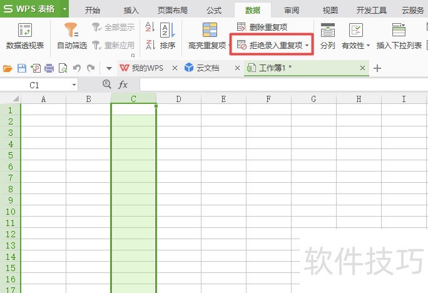Click the print preview icon
The height and width of the screenshot is (293, 428).
click(63, 68)
